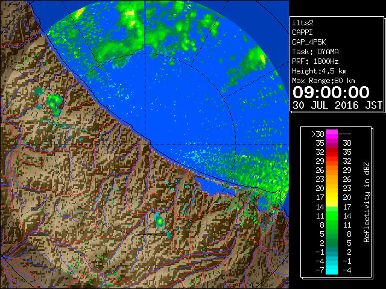This screenshot has width=386, height=289.
Task: Click the red 32 dBZ legend swatch
Action: [x=332, y=152]
